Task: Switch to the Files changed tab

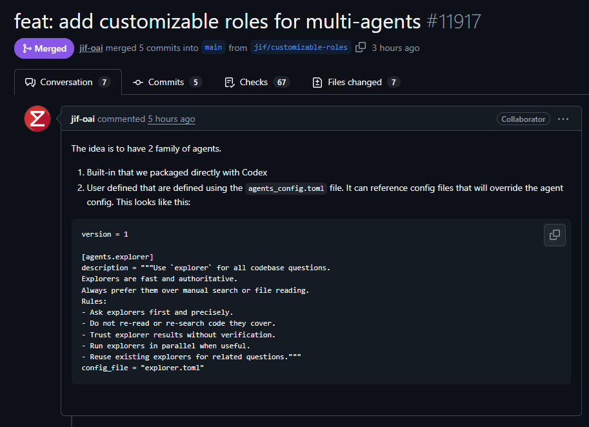Action: [x=357, y=83]
